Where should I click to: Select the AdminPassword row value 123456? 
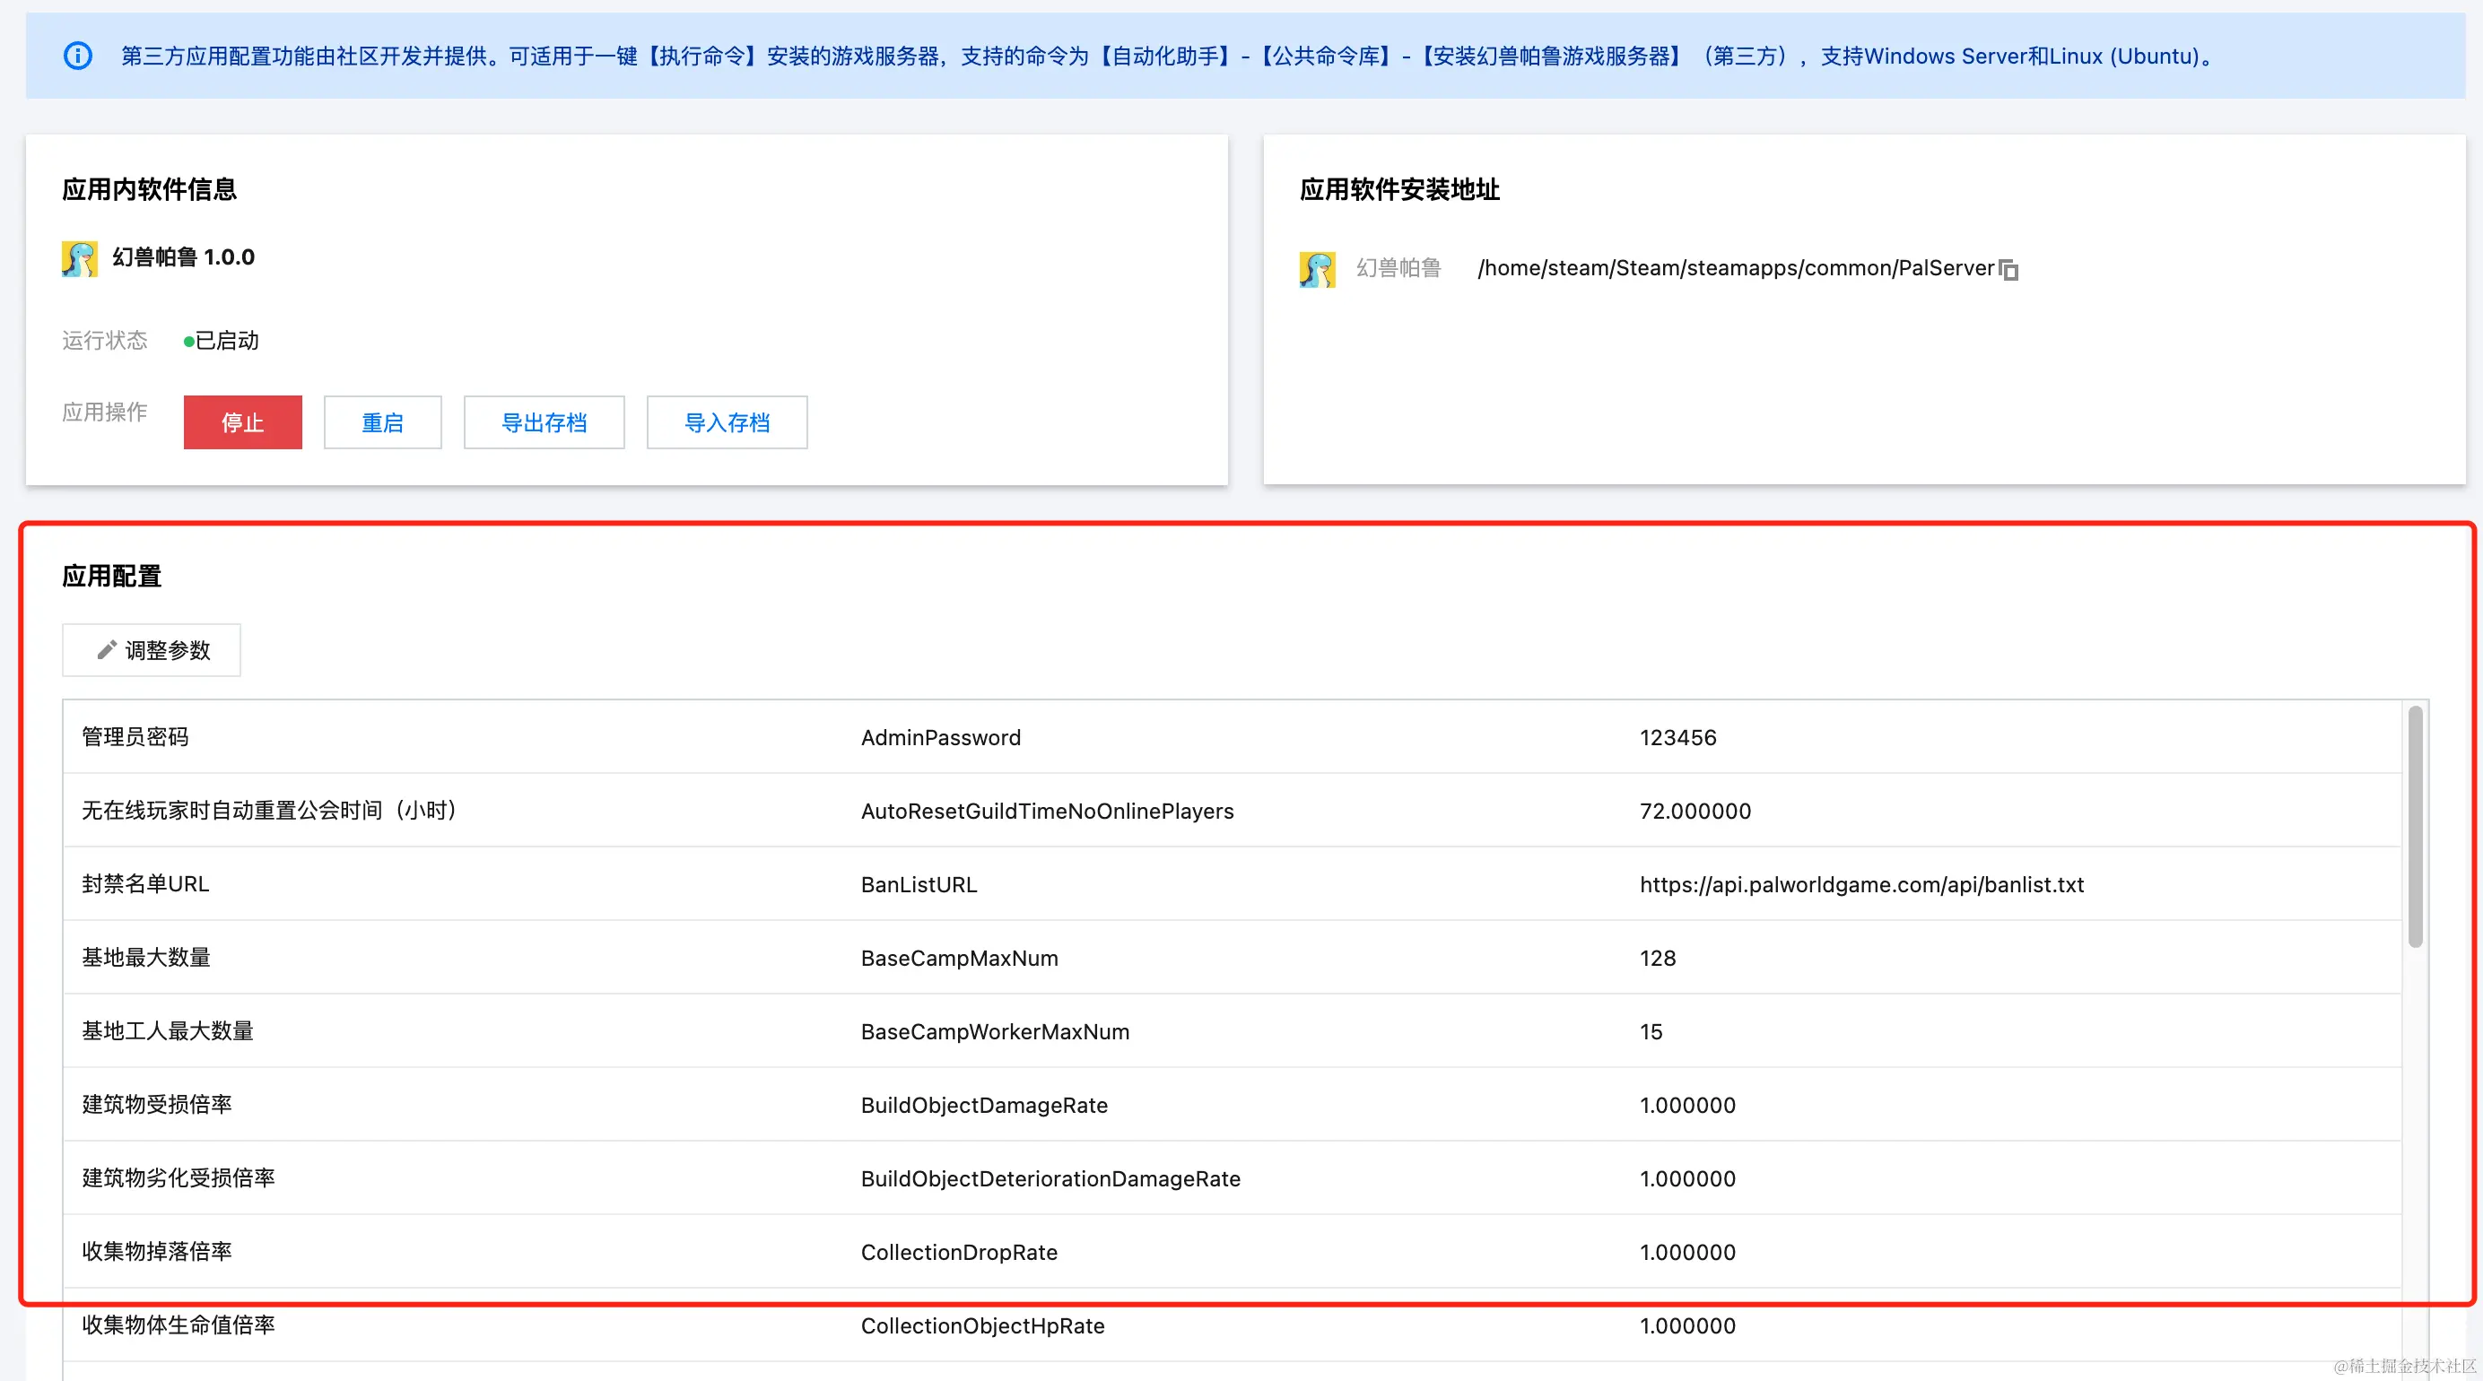tap(1677, 737)
